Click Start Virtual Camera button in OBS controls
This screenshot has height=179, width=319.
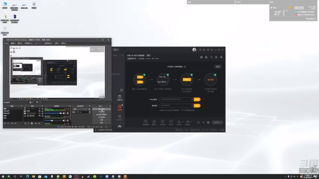(x=101, y=115)
